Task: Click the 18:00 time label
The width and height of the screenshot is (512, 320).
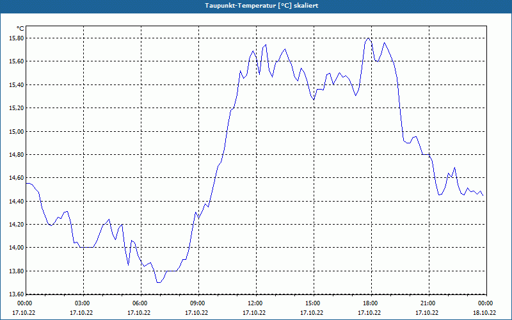Action: (370, 303)
